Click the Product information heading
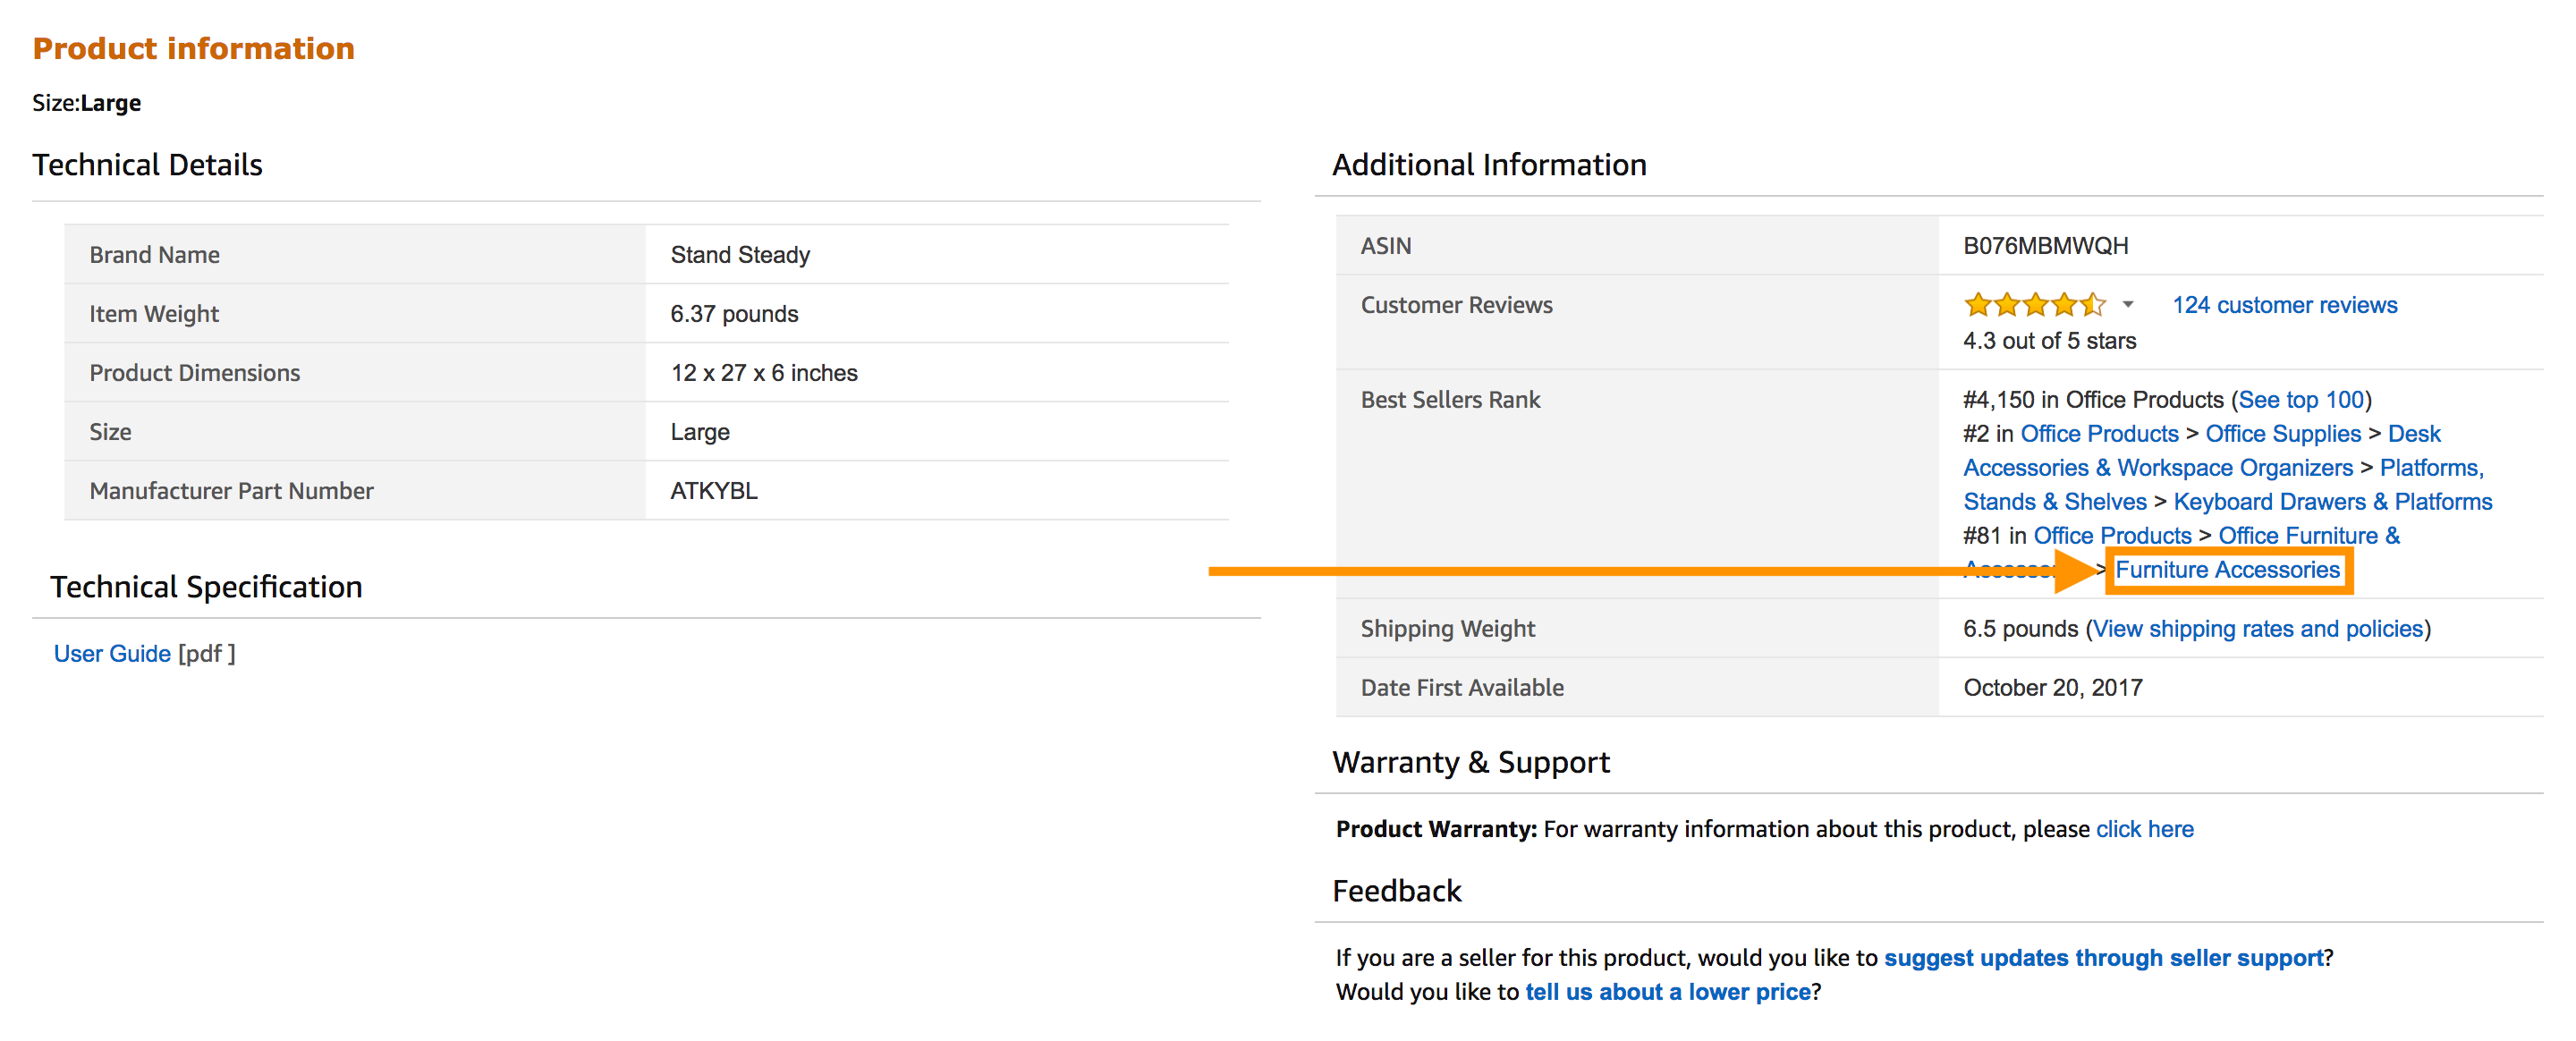 click(x=193, y=48)
